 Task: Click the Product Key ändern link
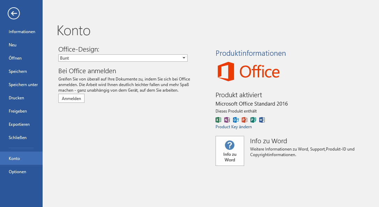233,127
